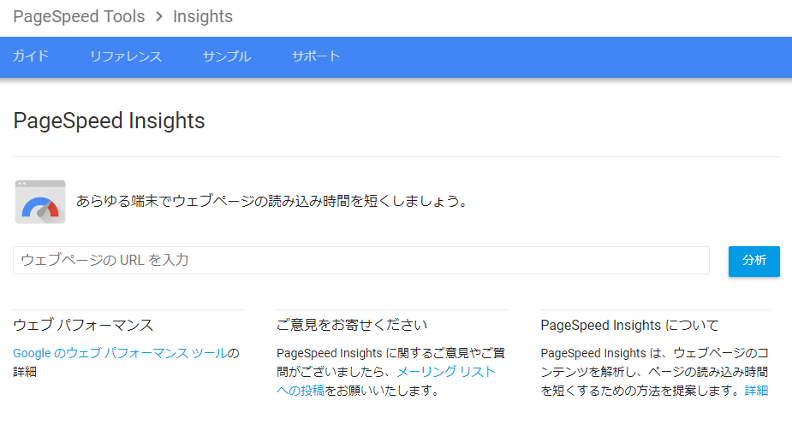Open the ガイド tab

[31, 56]
